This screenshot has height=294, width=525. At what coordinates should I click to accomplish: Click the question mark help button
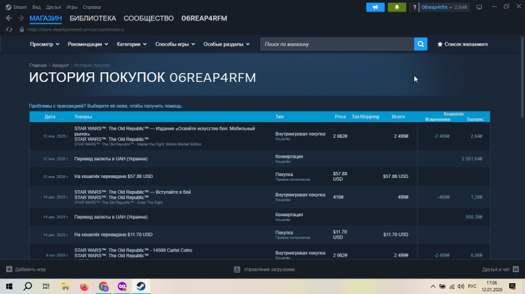(x=414, y=7)
